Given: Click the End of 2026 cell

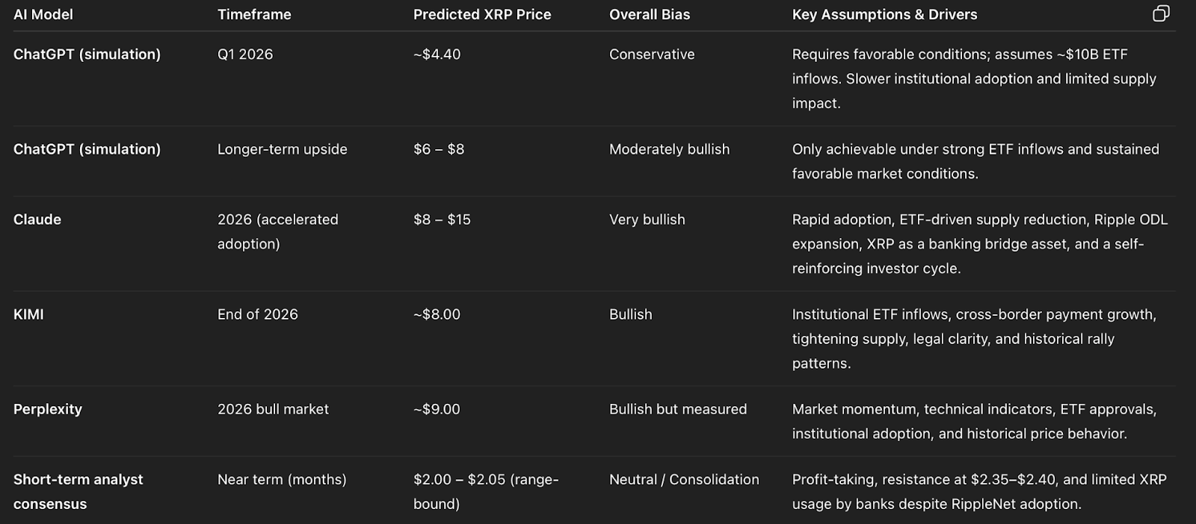Looking at the screenshot, I should click(257, 314).
